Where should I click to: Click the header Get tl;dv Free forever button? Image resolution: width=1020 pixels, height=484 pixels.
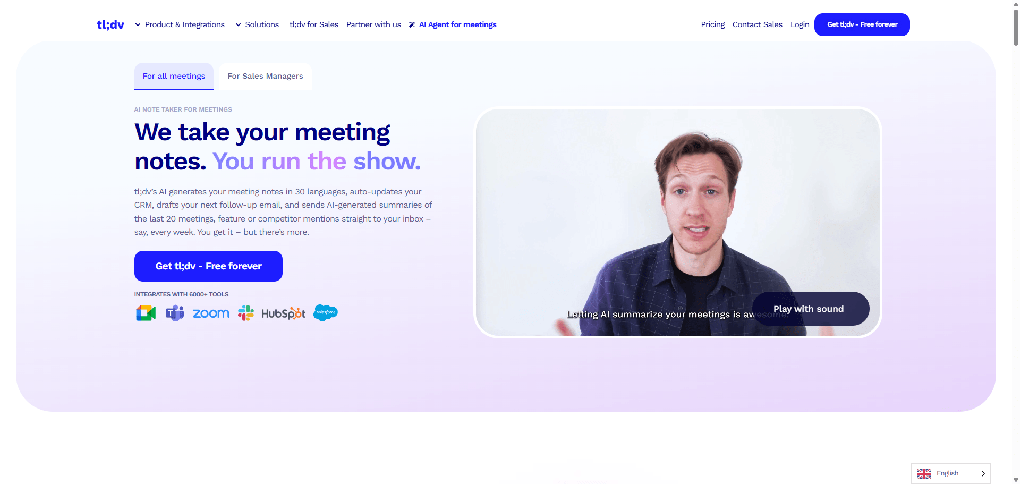pyautogui.click(x=862, y=24)
